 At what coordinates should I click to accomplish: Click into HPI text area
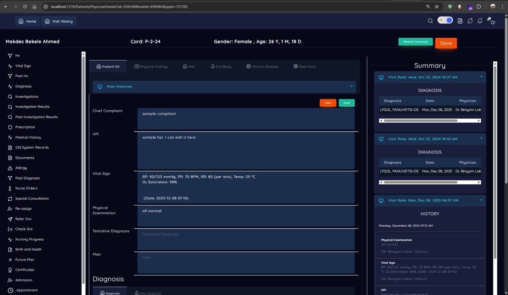click(246, 150)
